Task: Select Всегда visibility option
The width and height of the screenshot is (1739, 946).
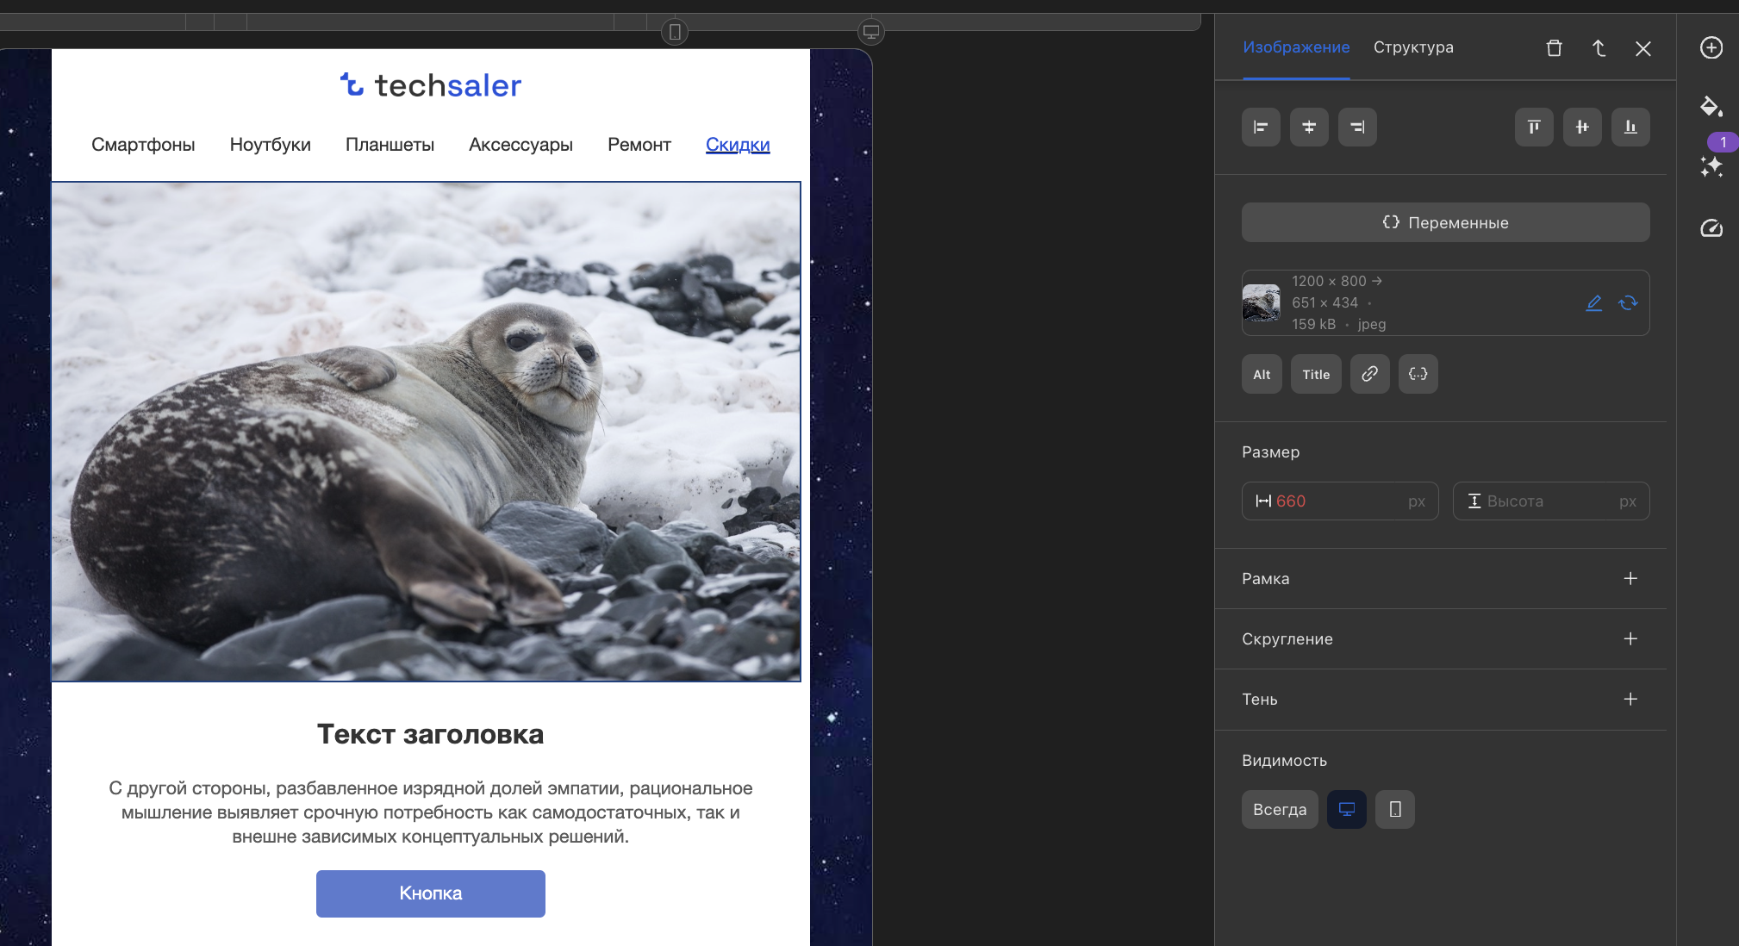Action: (1279, 809)
